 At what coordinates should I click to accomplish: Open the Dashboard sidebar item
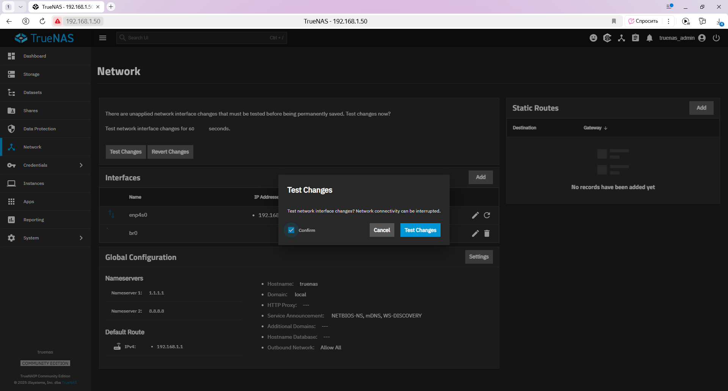point(45,56)
